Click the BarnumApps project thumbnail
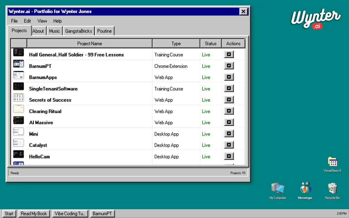This screenshot has height=218, width=349. click(x=19, y=75)
